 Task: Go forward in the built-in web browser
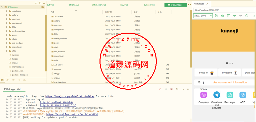click(240, 16)
